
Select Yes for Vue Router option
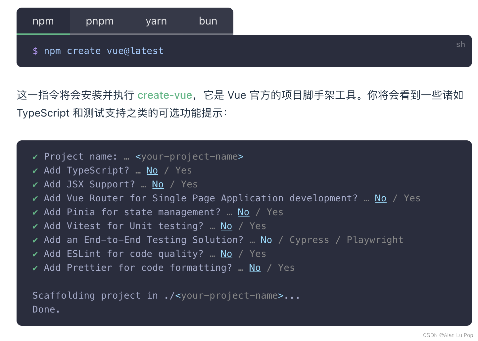tap(411, 198)
